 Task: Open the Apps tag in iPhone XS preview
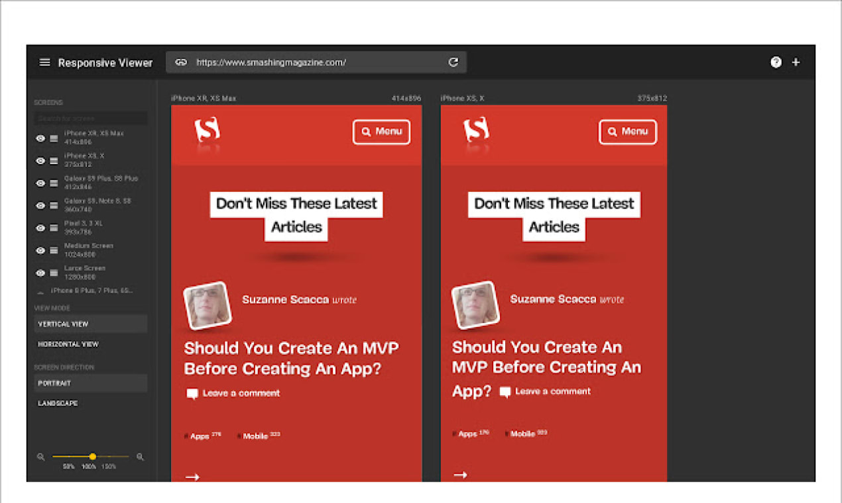(471, 434)
